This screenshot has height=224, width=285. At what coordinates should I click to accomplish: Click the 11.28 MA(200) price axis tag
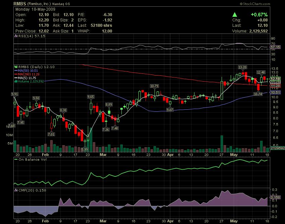coord(275,86)
